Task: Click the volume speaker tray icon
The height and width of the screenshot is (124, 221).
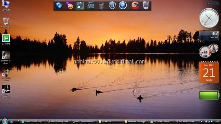Action: pyautogui.click(x=212, y=122)
